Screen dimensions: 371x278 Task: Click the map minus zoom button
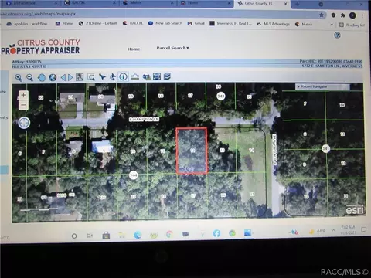pyautogui.click(x=23, y=105)
